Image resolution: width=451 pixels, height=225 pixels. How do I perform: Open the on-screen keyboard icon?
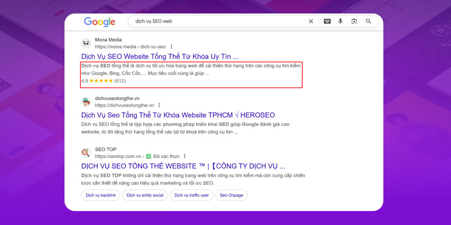pyautogui.click(x=327, y=21)
